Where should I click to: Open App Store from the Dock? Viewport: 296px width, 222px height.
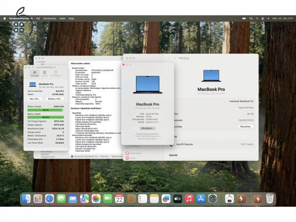[x=201, y=199]
